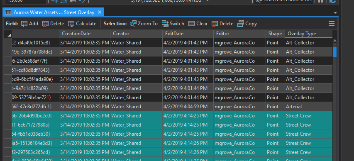Click the cell ending 39787a708fdc}
The image size is (354, 161).
click(35, 52)
